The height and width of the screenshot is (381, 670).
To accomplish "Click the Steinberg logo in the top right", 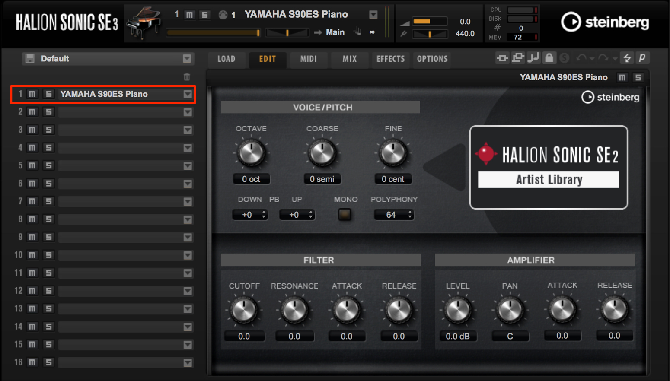I will coord(605,22).
